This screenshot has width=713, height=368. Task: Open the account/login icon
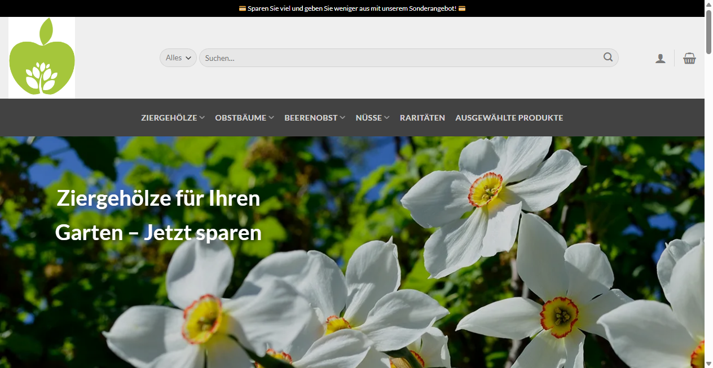[x=660, y=57]
